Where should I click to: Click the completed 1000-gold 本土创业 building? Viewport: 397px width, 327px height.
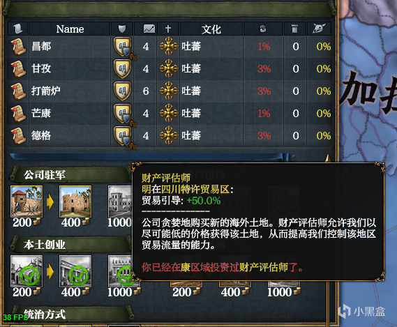tap(120, 271)
